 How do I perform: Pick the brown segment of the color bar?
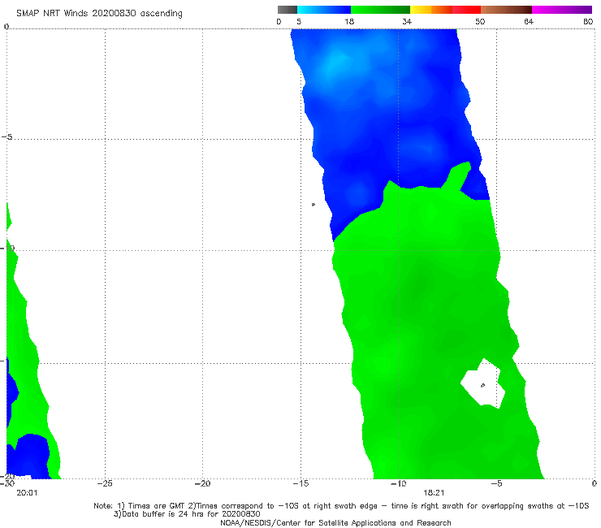[x=506, y=10]
